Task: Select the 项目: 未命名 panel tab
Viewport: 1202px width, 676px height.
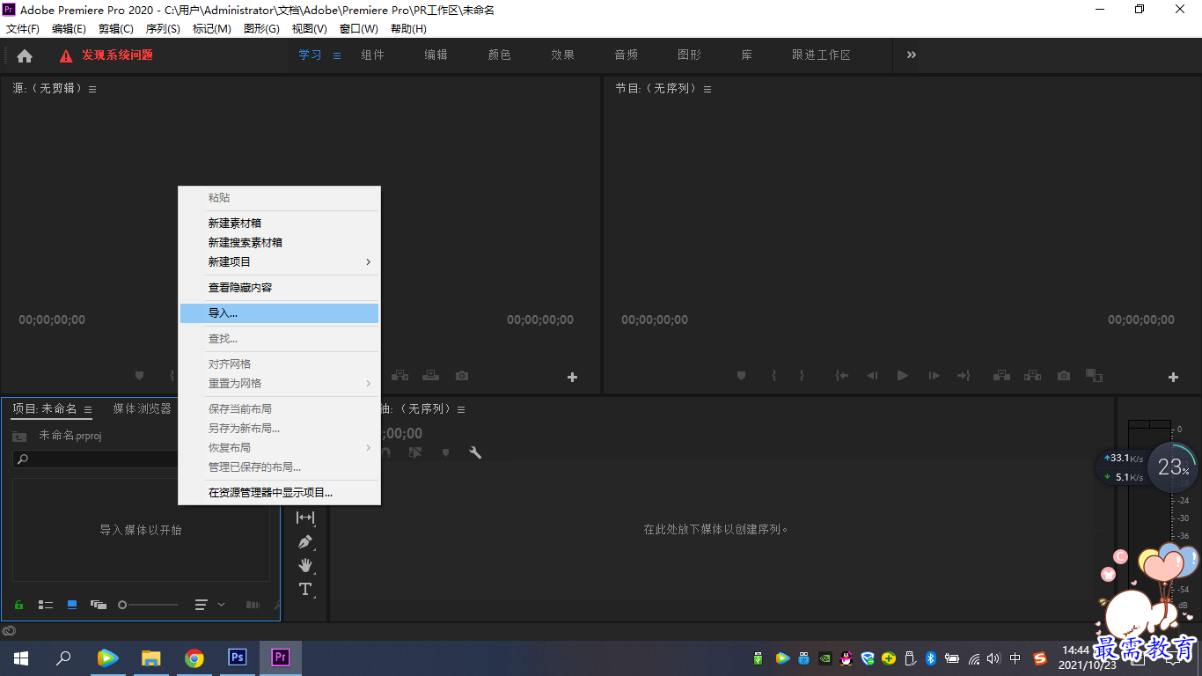Action: tap(45, 408)
